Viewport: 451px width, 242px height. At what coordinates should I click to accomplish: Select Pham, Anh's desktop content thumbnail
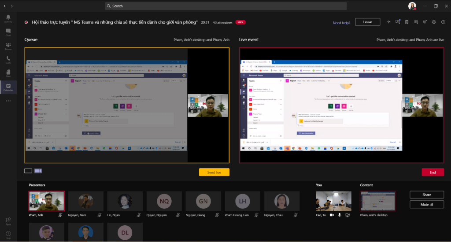pos(377,201)
